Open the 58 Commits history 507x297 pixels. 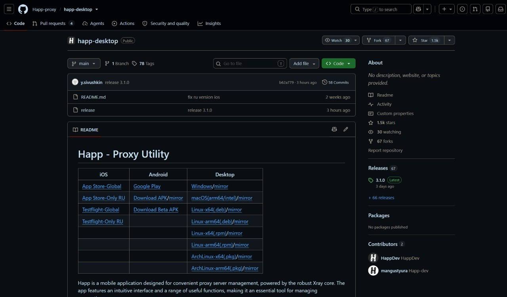tap(335, 82)
